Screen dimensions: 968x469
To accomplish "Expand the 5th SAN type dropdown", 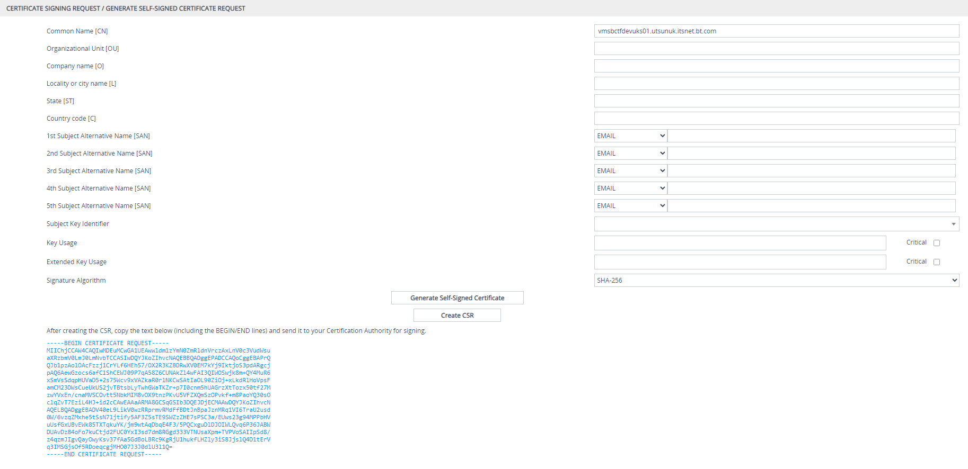I will [630, 206].
